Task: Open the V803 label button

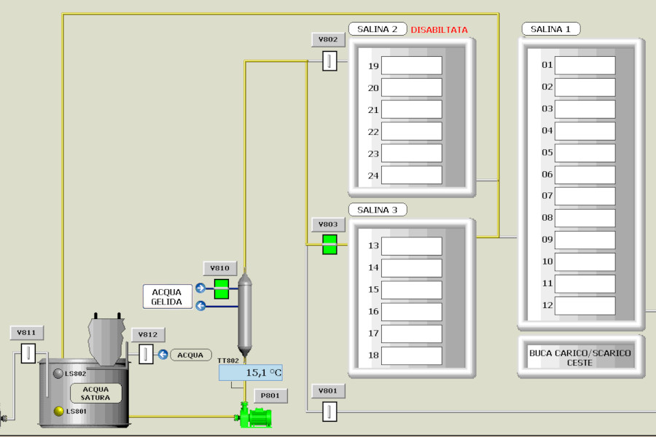Action: tap(328, 224)
